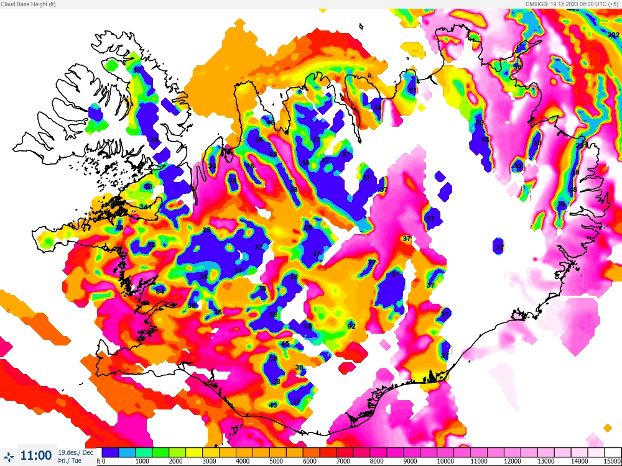
Task: Click the 1000 legend scale label
Action: (x=142, y=461)
